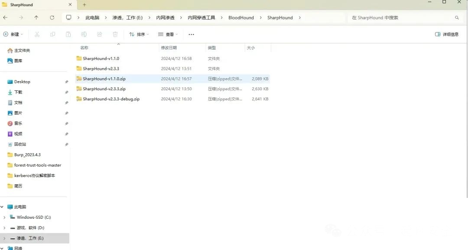Viewport: 468px width, 250px height.
Task: Click the cut scissors icon
Action: [x=37, y=34]
